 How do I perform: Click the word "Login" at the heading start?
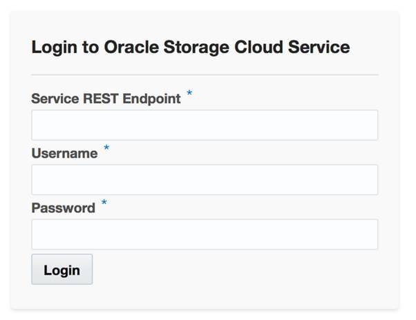point(51,48)
